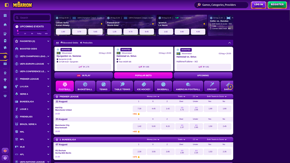Favorite the Premier League section star
This screenshot has width=290, height=163.
[57, 97]
